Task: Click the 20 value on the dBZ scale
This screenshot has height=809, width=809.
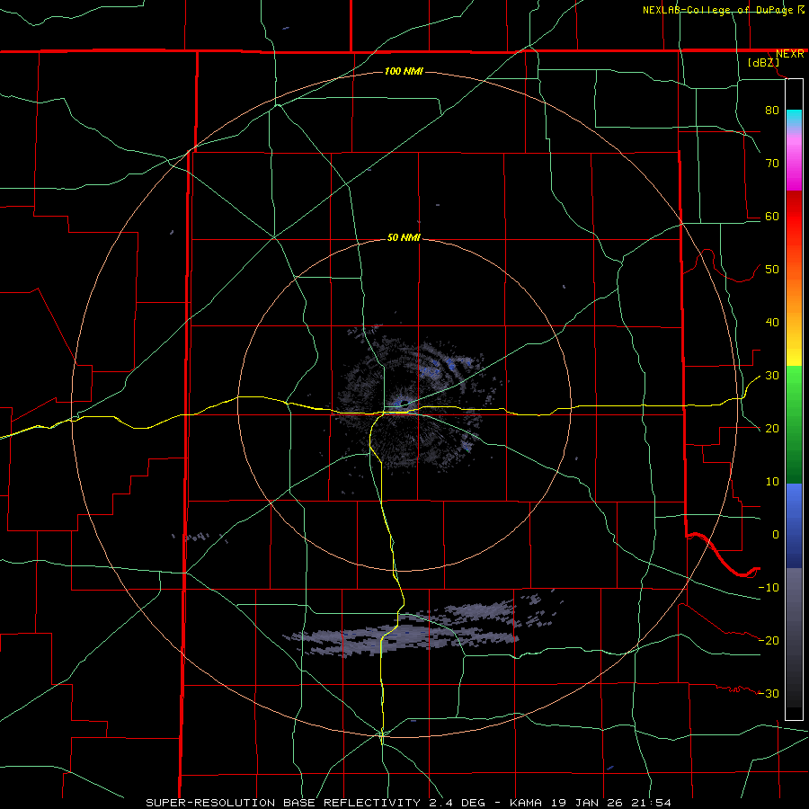Action: pos(772,428)
